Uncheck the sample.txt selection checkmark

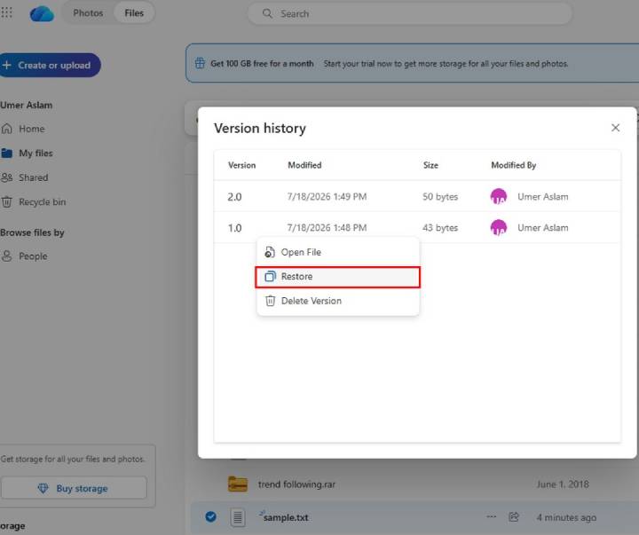pyautogui.click(x=210, y=516)
